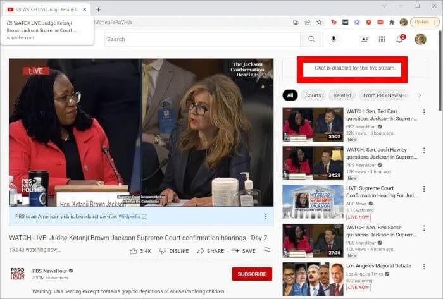This screenshot has width=443, height=299.
Task: Open title 'LIVE: Supreme Court Confirmation Hearing'
Action: pyautogui.click(x=382, y=192)
